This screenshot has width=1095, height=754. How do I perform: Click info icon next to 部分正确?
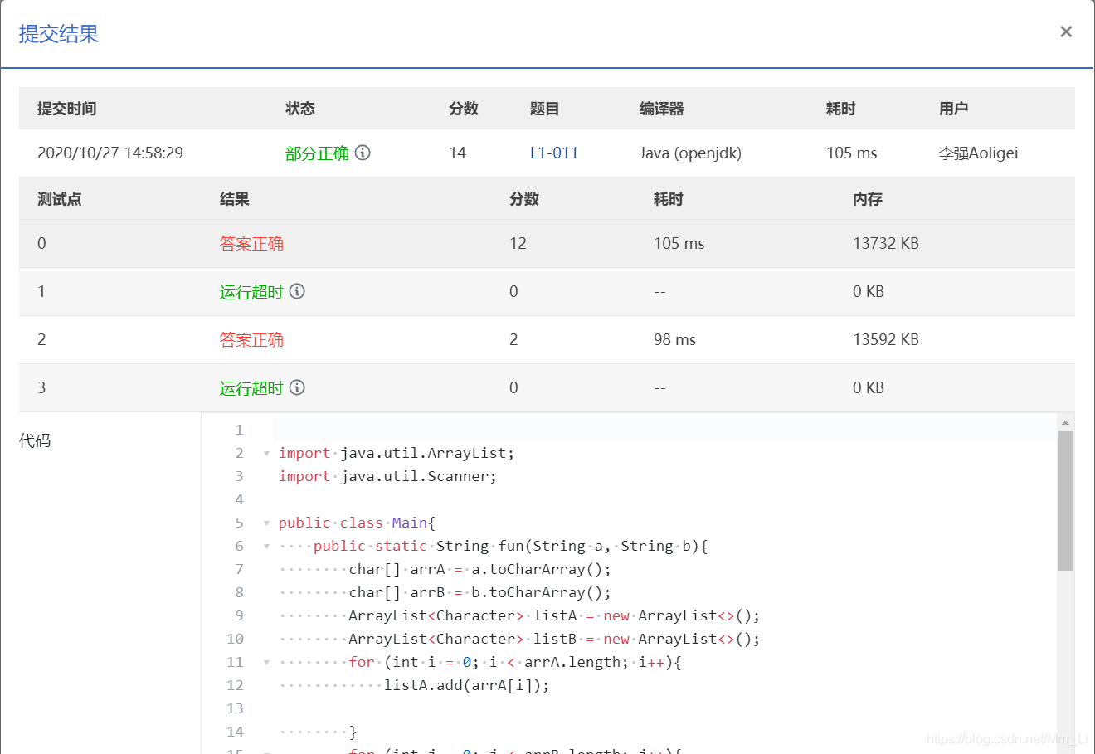[363, 153]
